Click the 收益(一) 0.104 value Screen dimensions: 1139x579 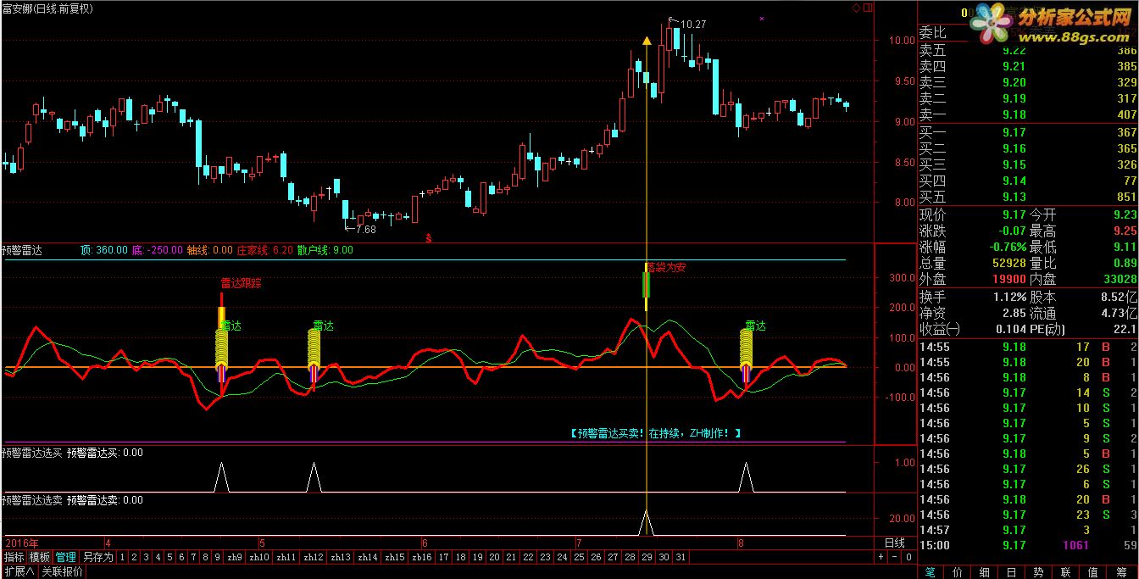coord(1013,330)
